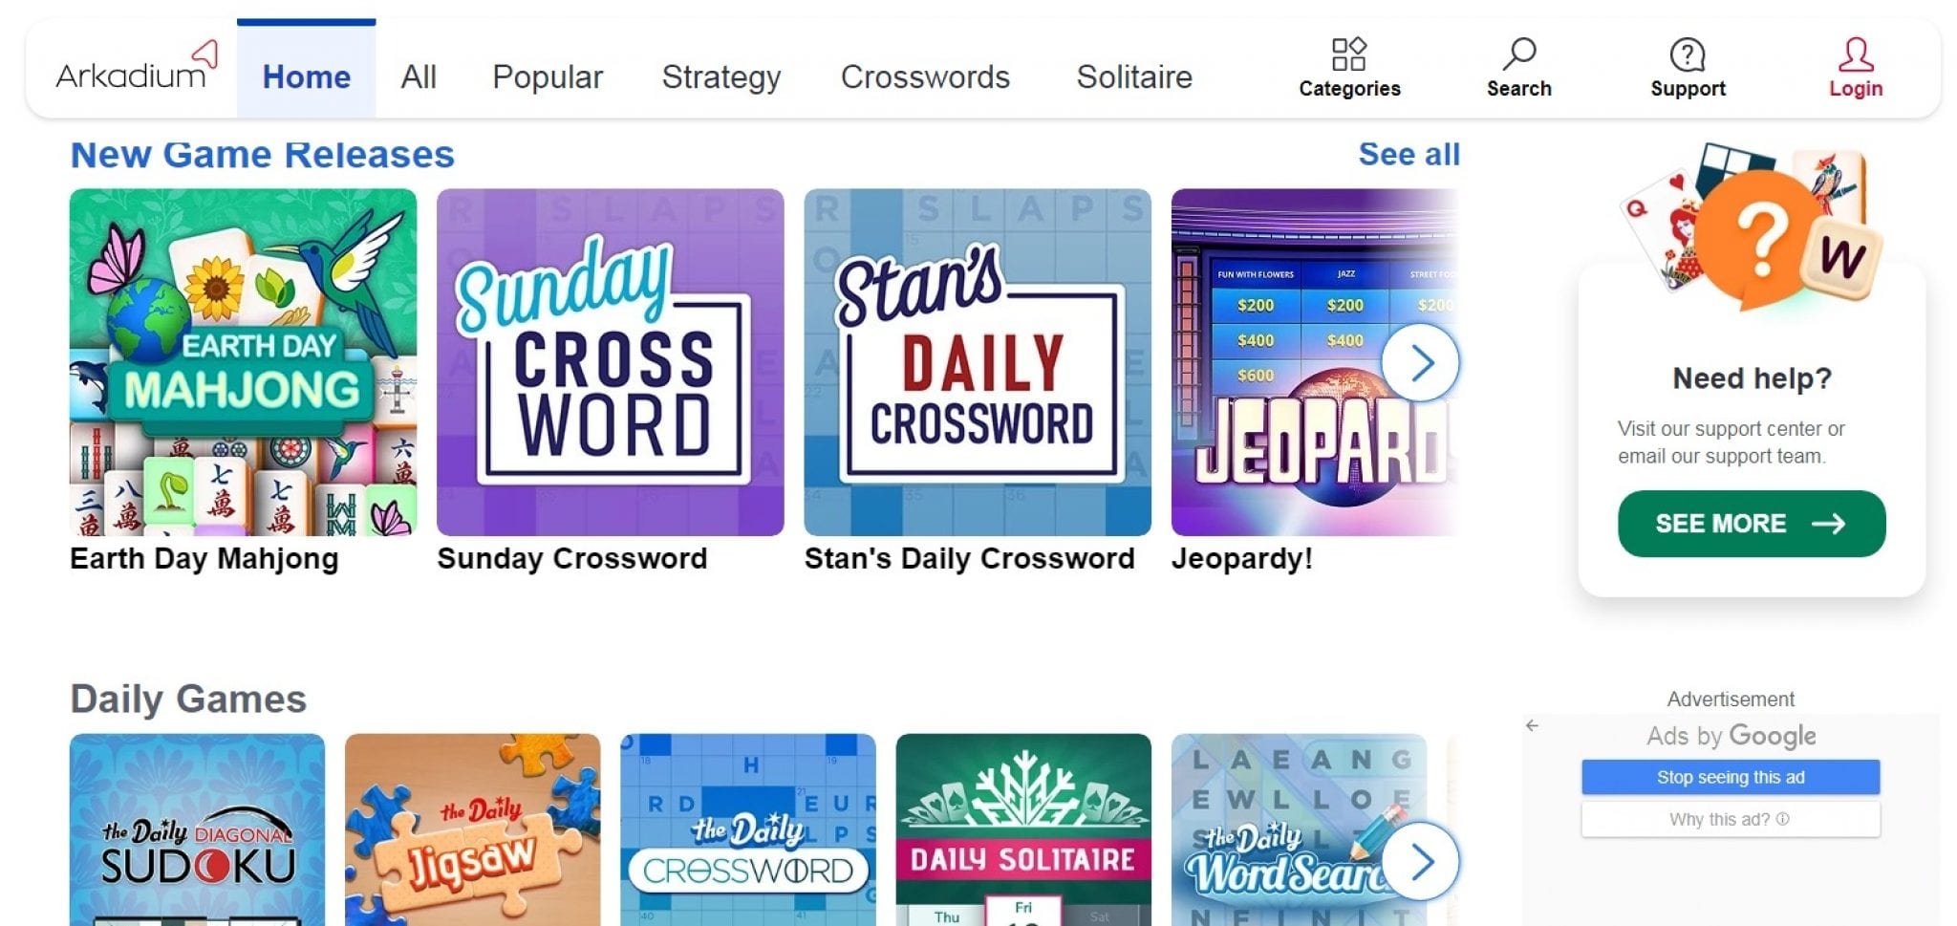Open Support question mark icon
This screenshot has height=926, width=1957.
1687,54
